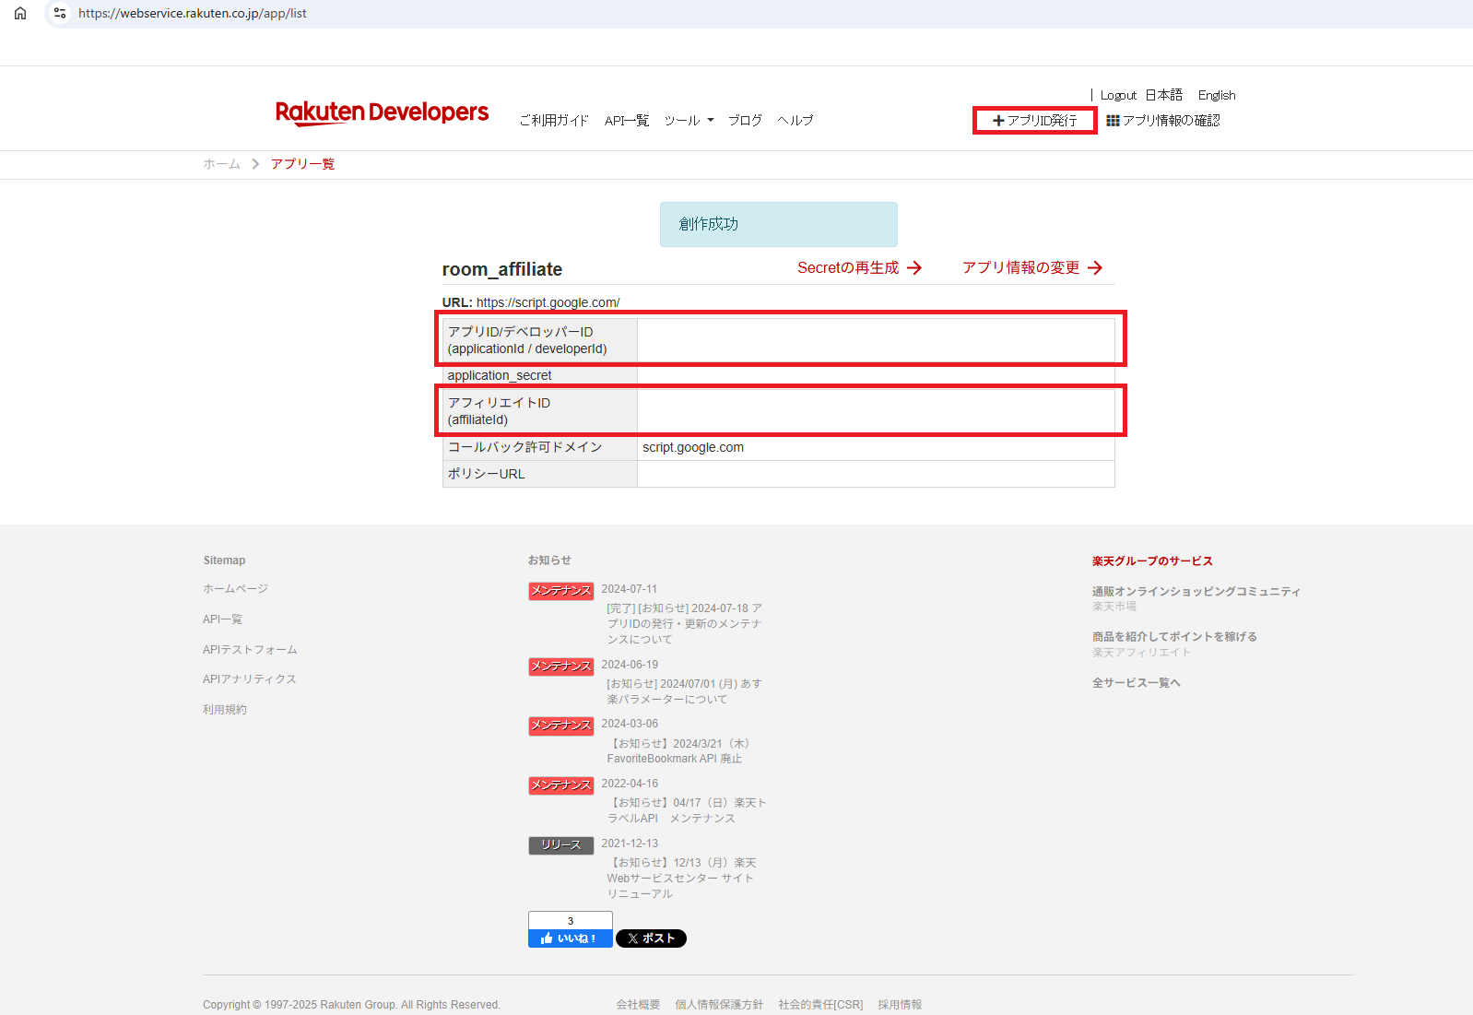Open 会社概要 footer link
Screen dimensions: 1473x1015
638,1005
